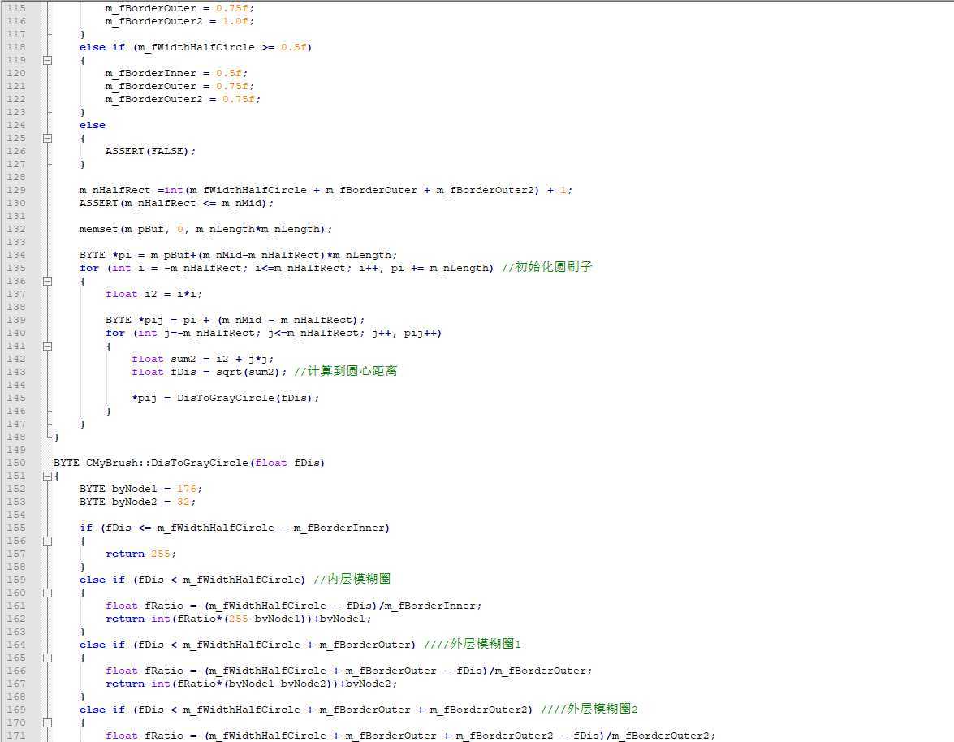Viewport: 954px width, 742px height.
Task: Click on 'BYTE *pij = pi + ...' line
Action: (235, 320)
